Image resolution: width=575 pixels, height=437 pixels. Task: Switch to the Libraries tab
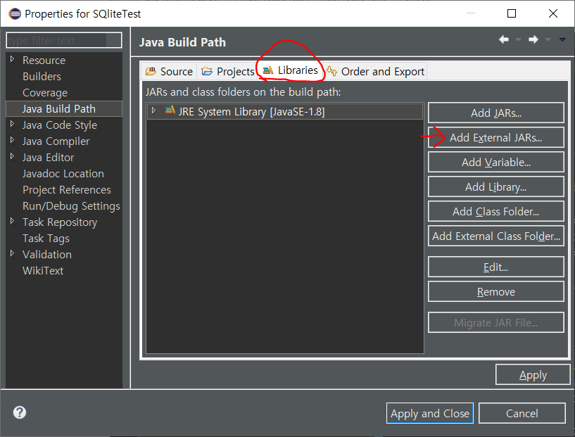click(291, 70)
